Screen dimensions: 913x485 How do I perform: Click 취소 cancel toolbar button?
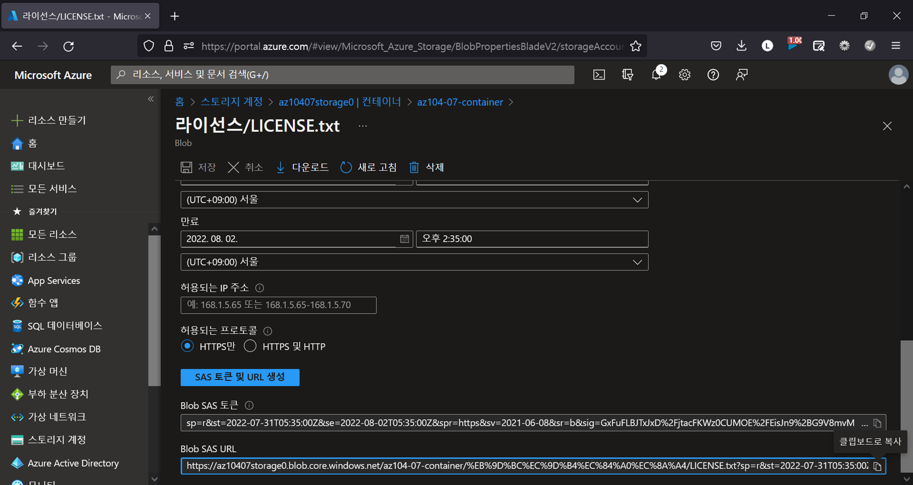click(246, 167)
